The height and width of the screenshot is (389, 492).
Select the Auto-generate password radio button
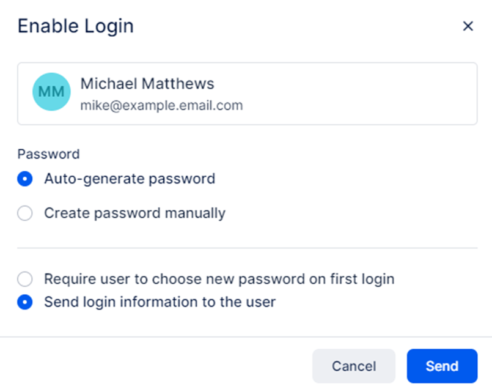click(x=25, y=179)
